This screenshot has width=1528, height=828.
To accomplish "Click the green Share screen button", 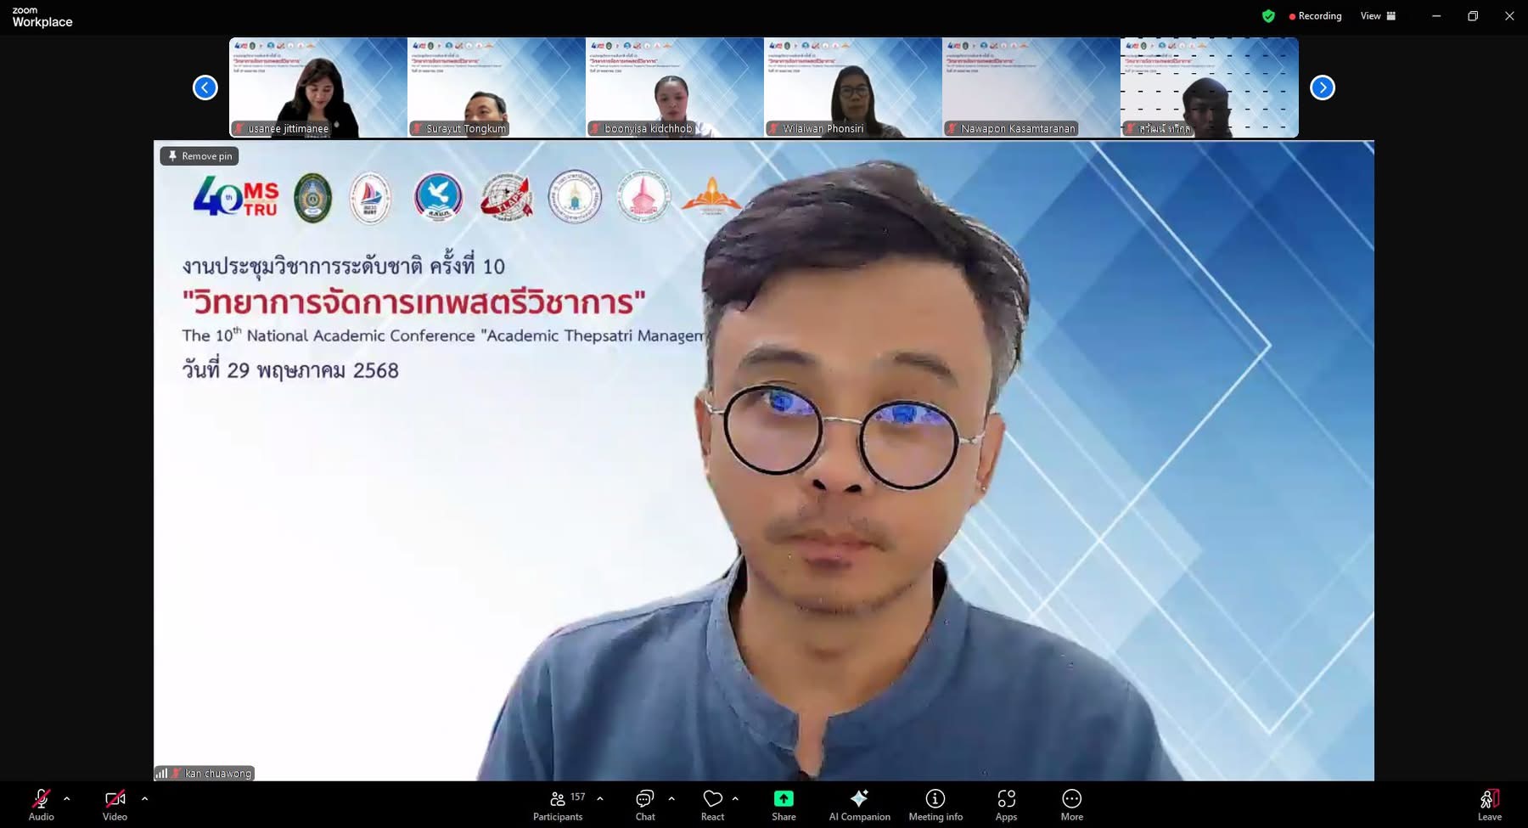I will [x=784, y=804].
